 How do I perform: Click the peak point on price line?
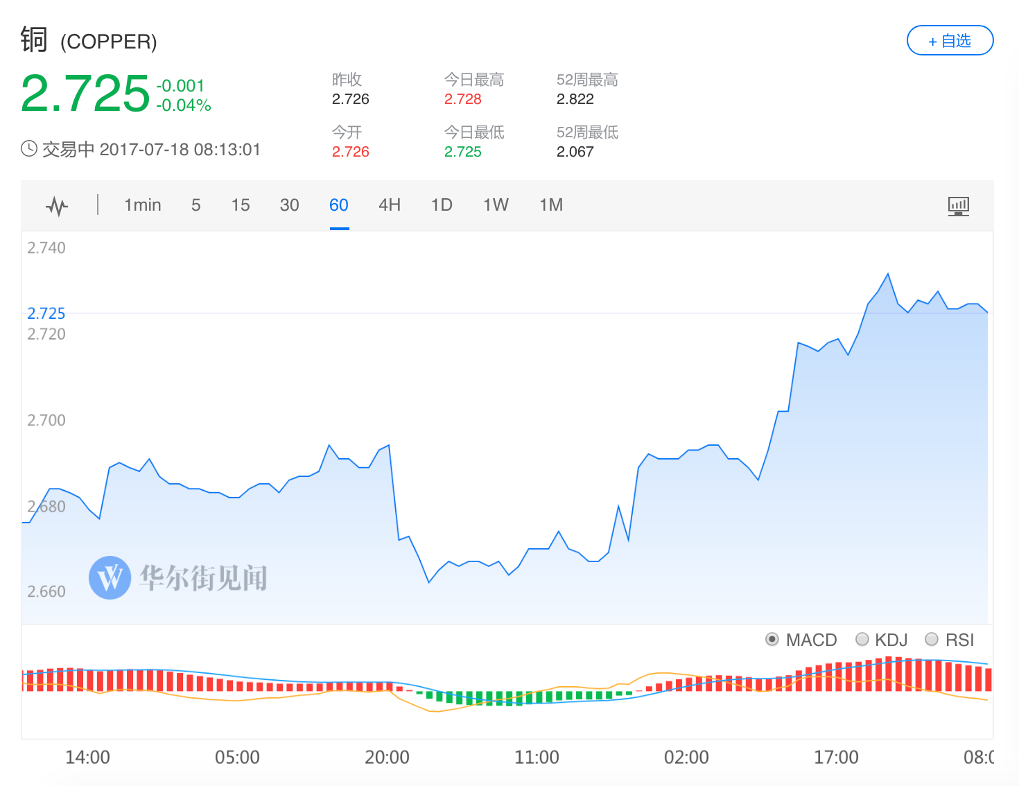point(888,274)
